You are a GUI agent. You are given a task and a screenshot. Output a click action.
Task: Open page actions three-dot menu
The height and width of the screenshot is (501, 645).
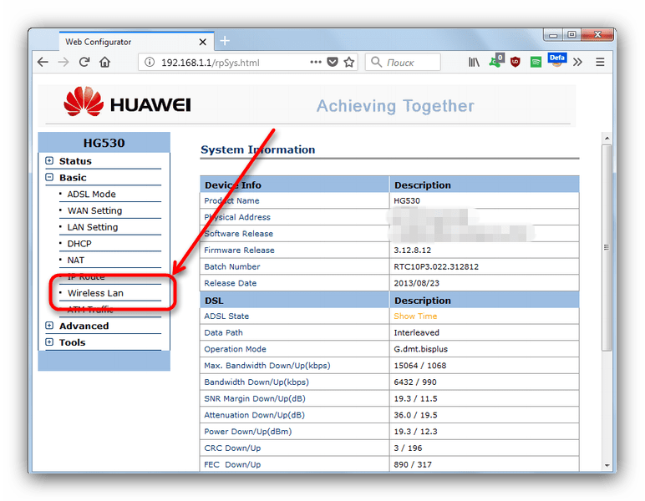[x=316, y=62]
